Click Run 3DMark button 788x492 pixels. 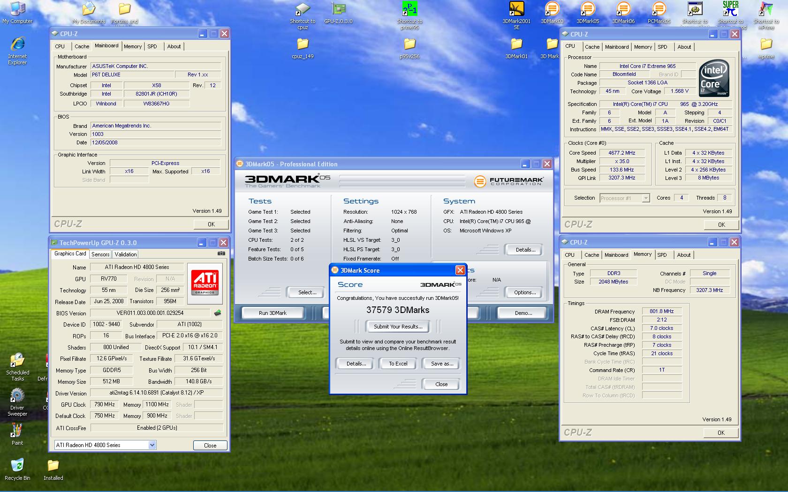coord(273,313)
